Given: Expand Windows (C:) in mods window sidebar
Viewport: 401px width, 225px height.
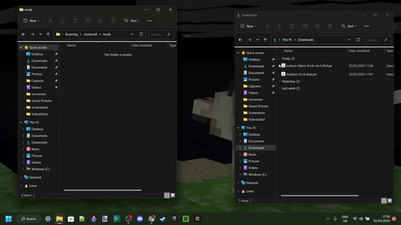Looking at the screenshot, I should click(x=23, y=169).
